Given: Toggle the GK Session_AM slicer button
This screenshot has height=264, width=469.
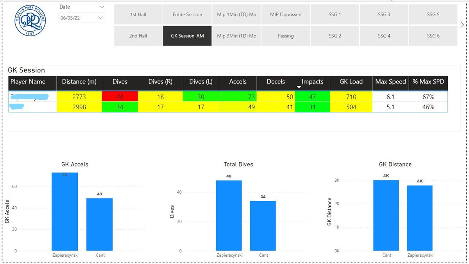Looking at the screenshot, I should pyautogui.click(x=187, y=36).
